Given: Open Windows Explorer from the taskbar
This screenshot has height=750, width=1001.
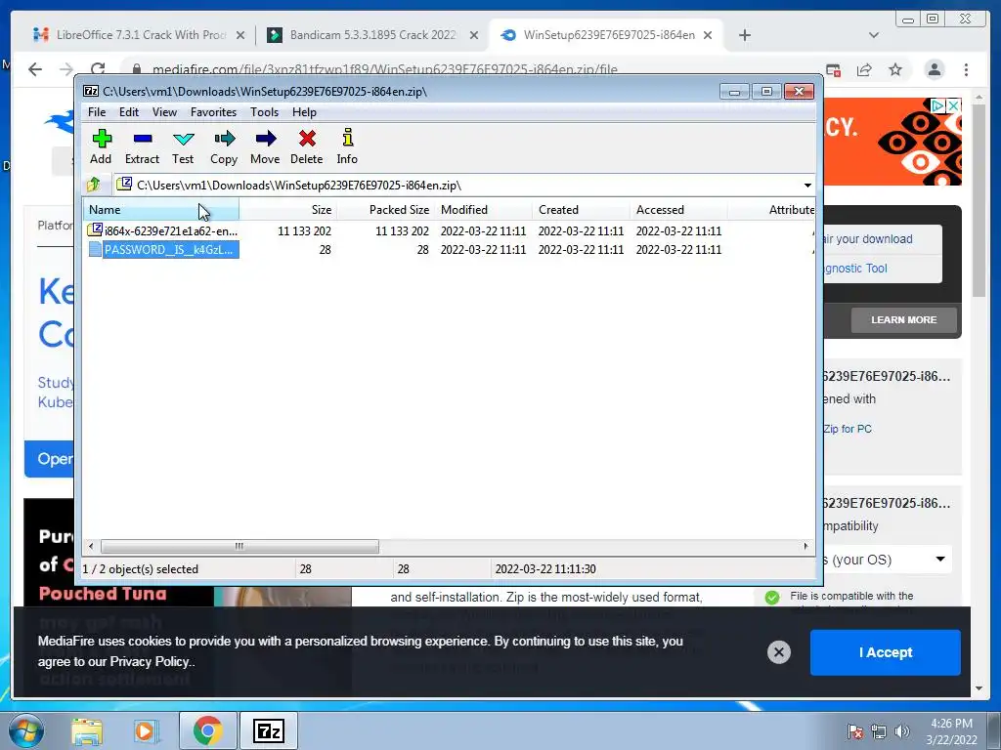Looking at the screenshot, I should [87, 730].
